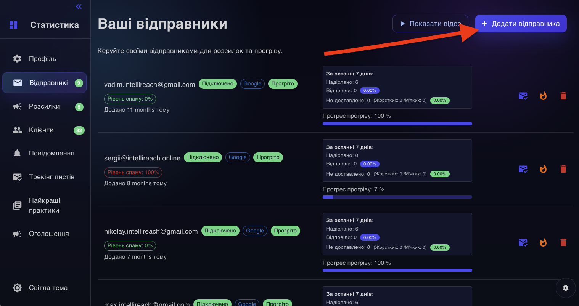Click the Рівень спаму: 100% badge
579x306 pixels.
pos(133,173)
